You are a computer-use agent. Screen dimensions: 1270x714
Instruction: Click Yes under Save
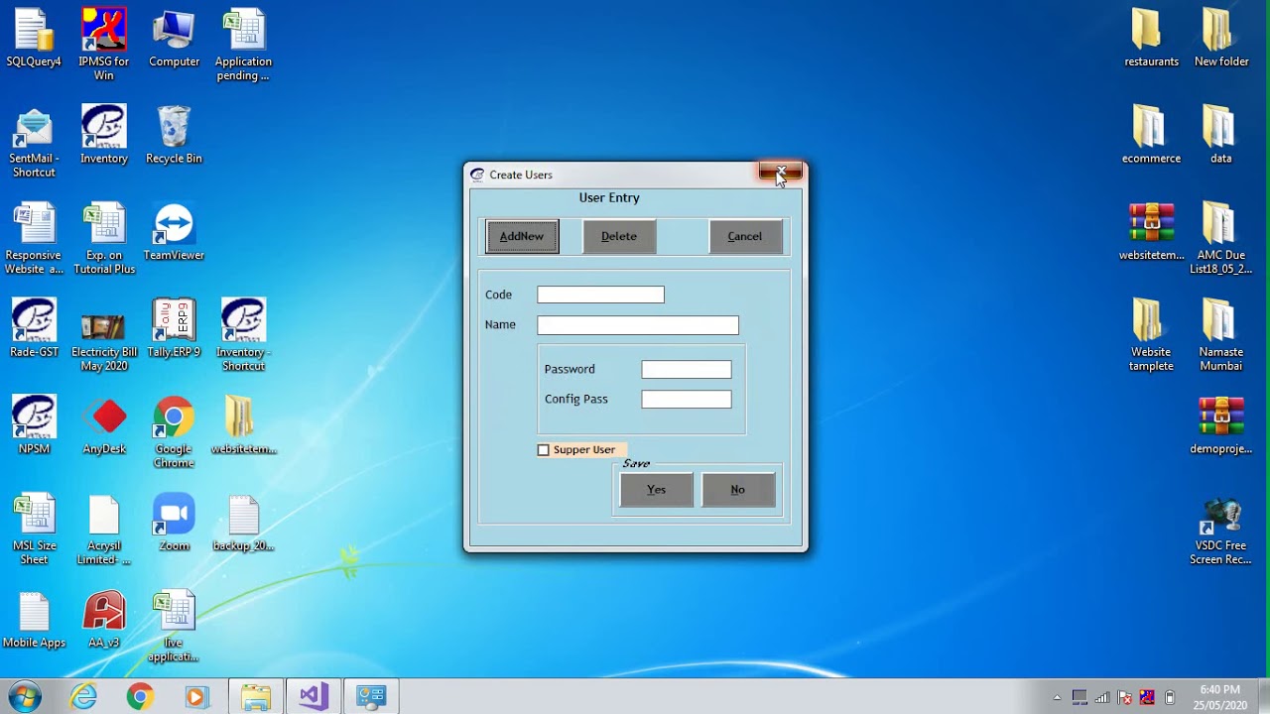656,489
